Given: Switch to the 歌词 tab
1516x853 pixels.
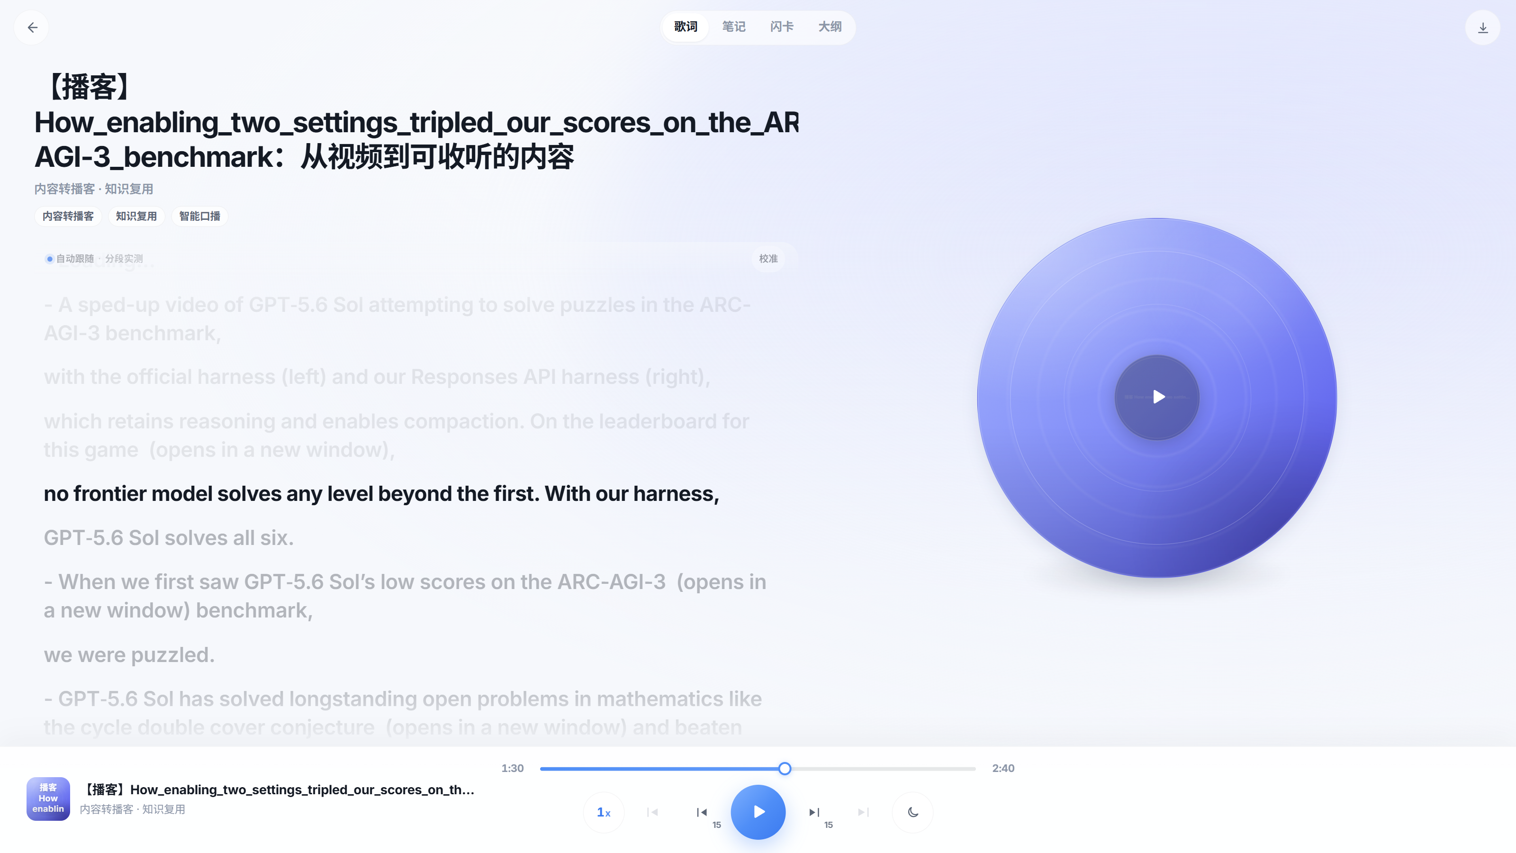Looking at the screenshot, I should tap(686, 27).
